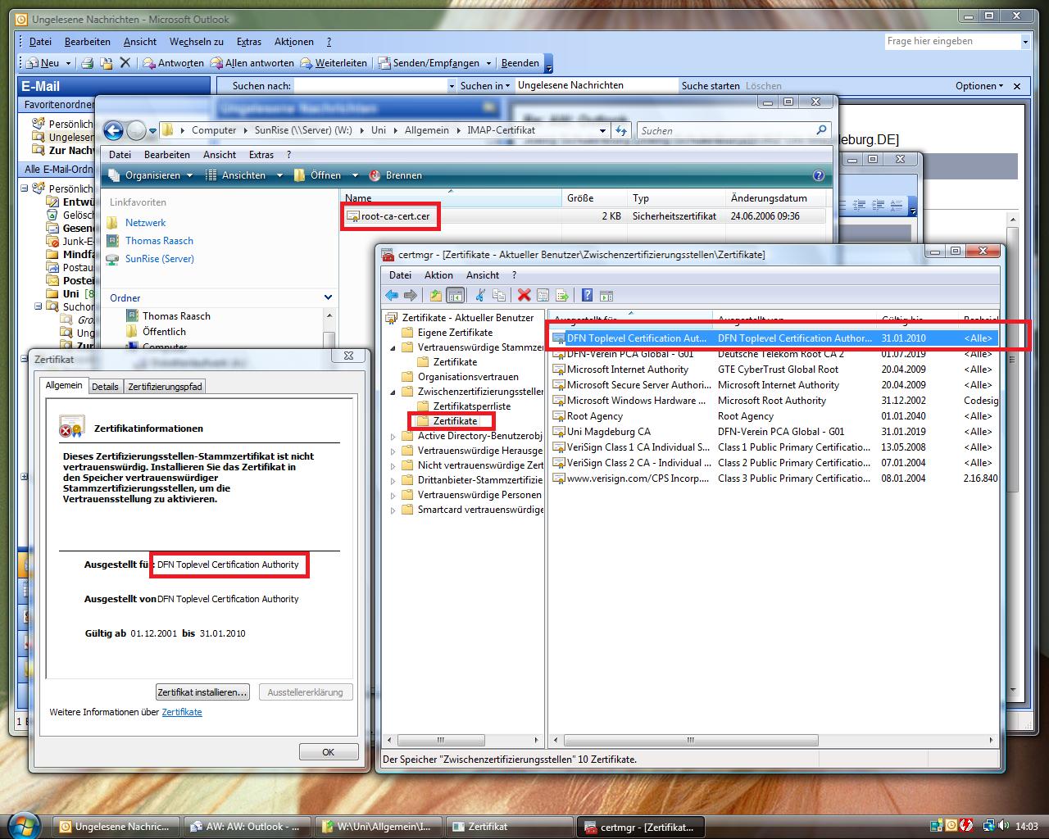Toggle console tree pane in certmgr
The width and height of the screenshot is (1049, 839).
click(x=455, y=295)
